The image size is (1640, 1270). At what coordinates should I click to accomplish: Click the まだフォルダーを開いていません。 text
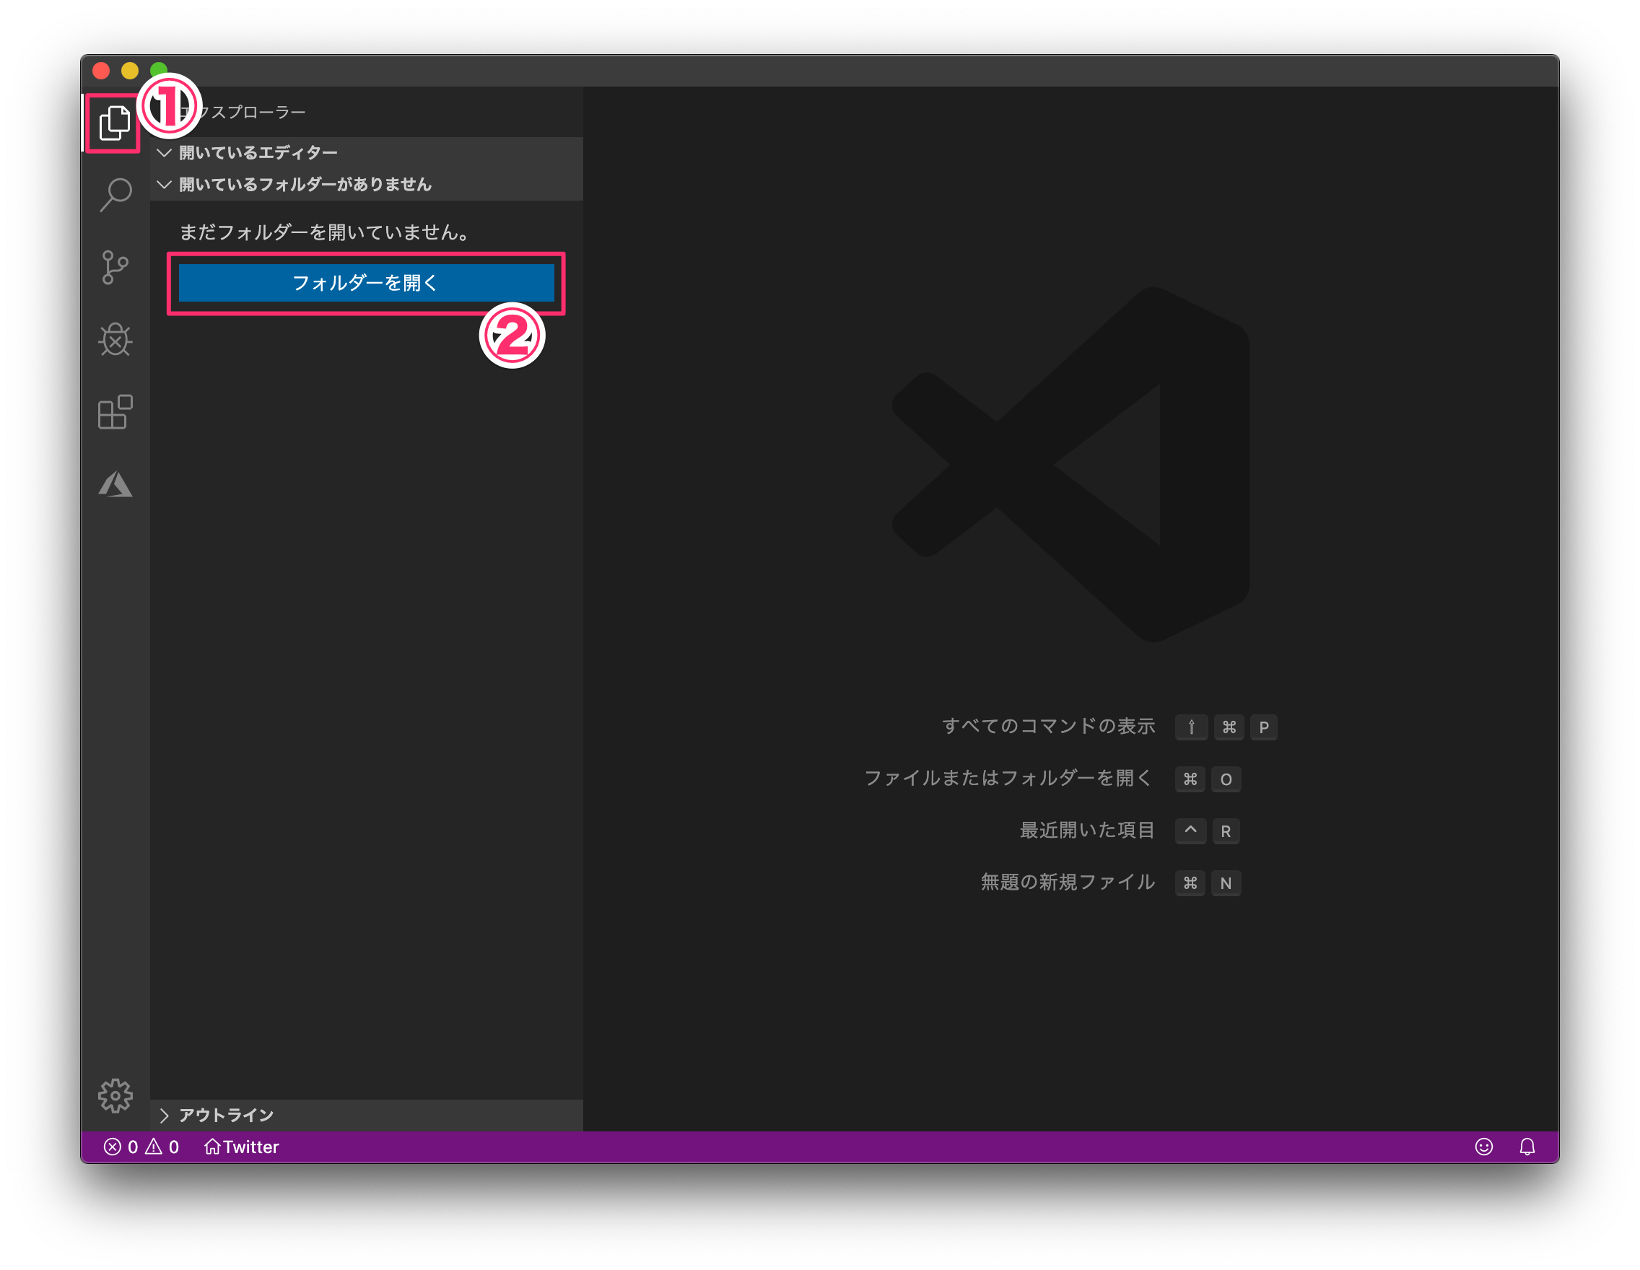click(x=326, y=232)
